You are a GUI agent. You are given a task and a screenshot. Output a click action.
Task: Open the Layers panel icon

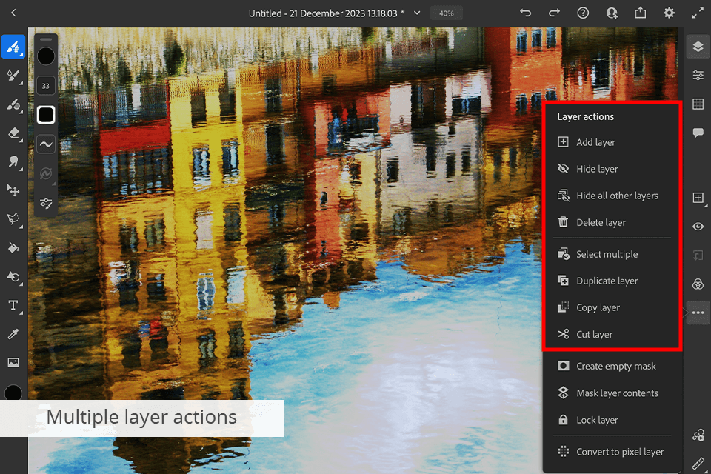[x=698, y=47]
